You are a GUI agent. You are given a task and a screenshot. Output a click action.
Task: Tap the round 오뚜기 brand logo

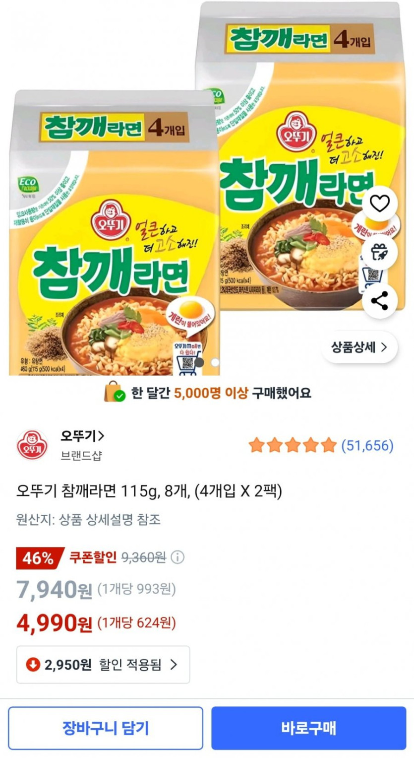[33, 445]
